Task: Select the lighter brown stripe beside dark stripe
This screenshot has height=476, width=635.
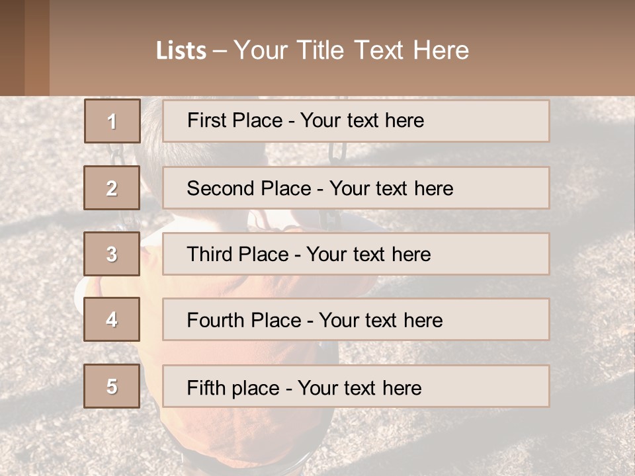Action: pos(37,48)
